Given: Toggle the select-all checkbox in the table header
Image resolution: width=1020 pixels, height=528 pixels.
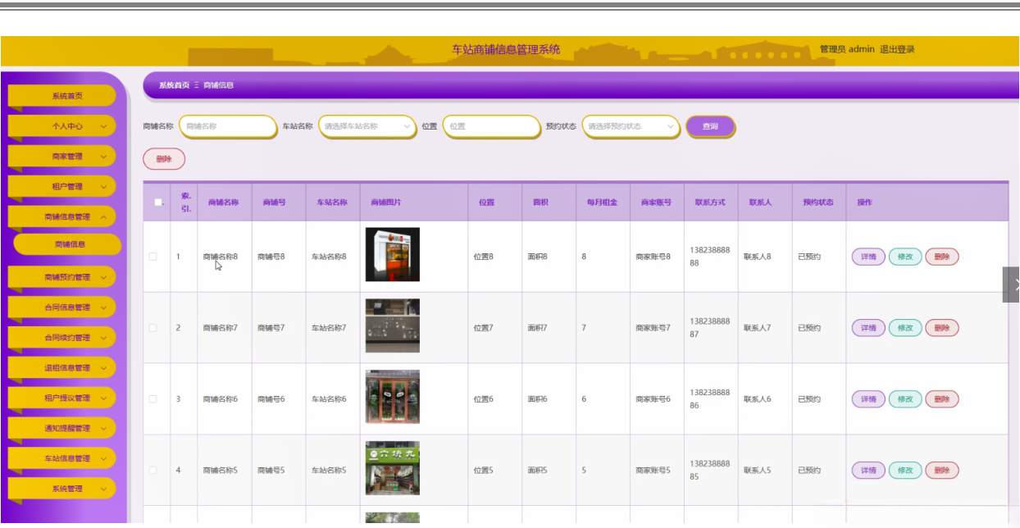Looking at the screenshot, I should (157, 203).
